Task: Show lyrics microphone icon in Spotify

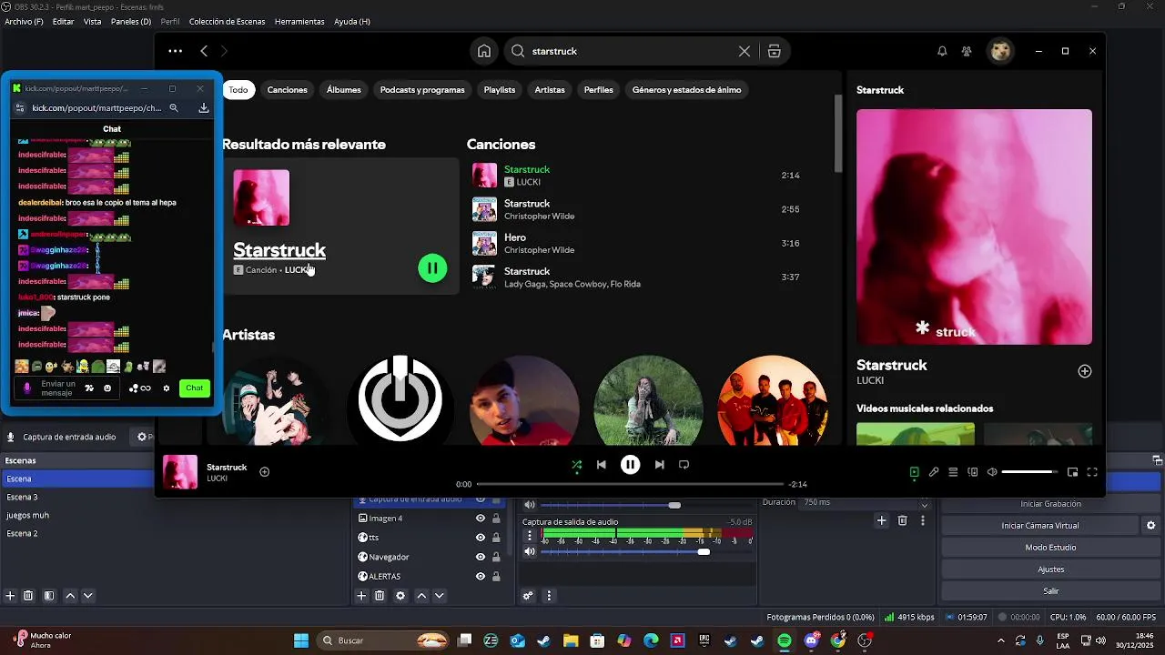Action: coord(934,472)
